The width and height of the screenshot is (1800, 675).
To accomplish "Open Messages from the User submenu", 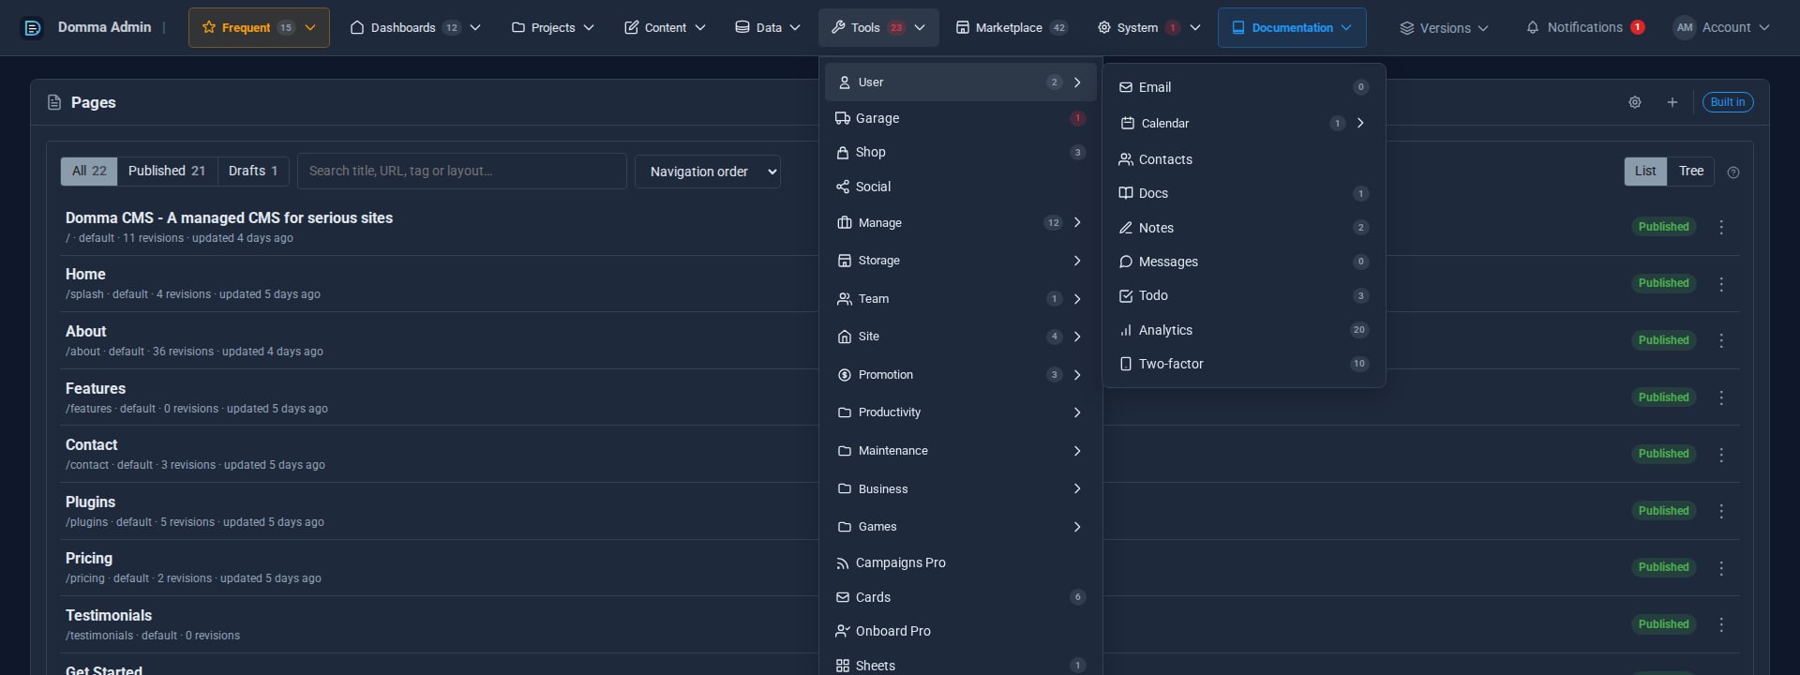I will (1244, 262).
